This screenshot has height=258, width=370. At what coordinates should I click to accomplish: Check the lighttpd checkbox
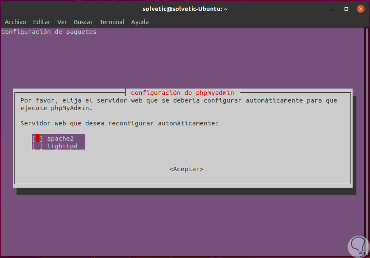[37, 146]
